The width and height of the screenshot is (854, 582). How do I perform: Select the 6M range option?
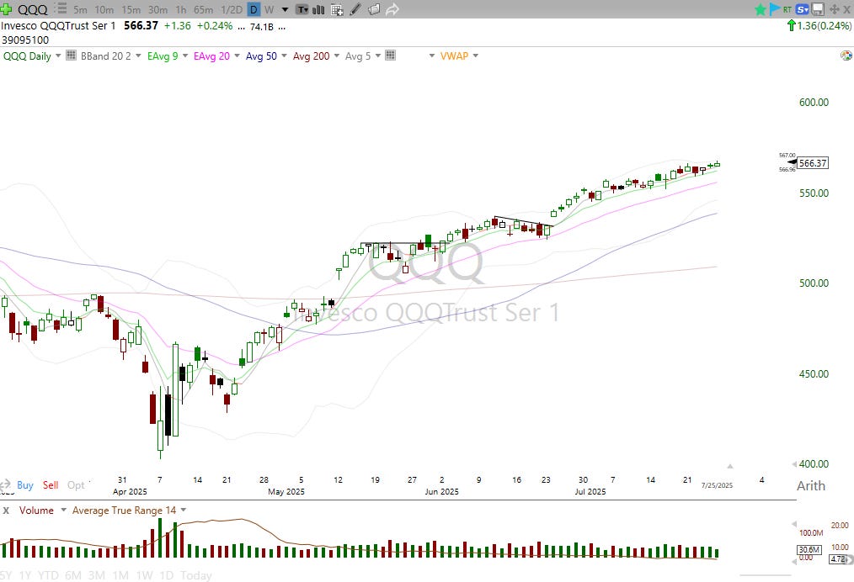(x=73, y=575)
